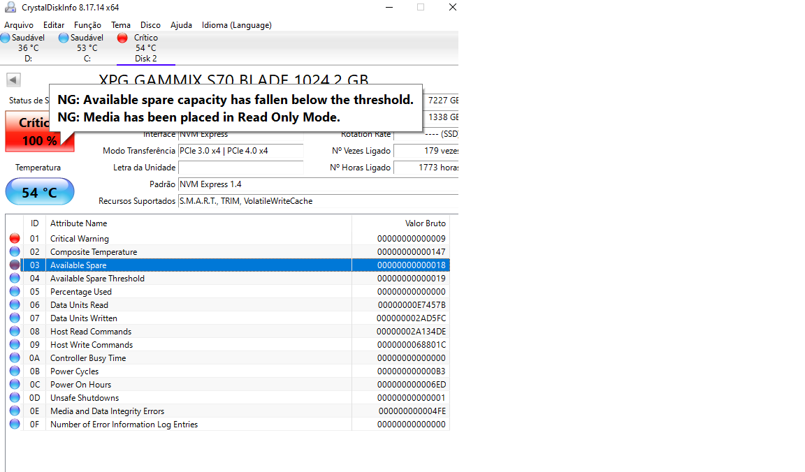Open the Disco menu
805x472 pixels.
click(x=150, y=25)
